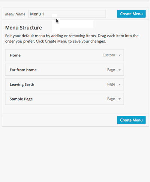Image resolution: width=150 pixels, height=182 pixels.
Task: Expand the Far from home item arrow
Action: click(120, 70)
